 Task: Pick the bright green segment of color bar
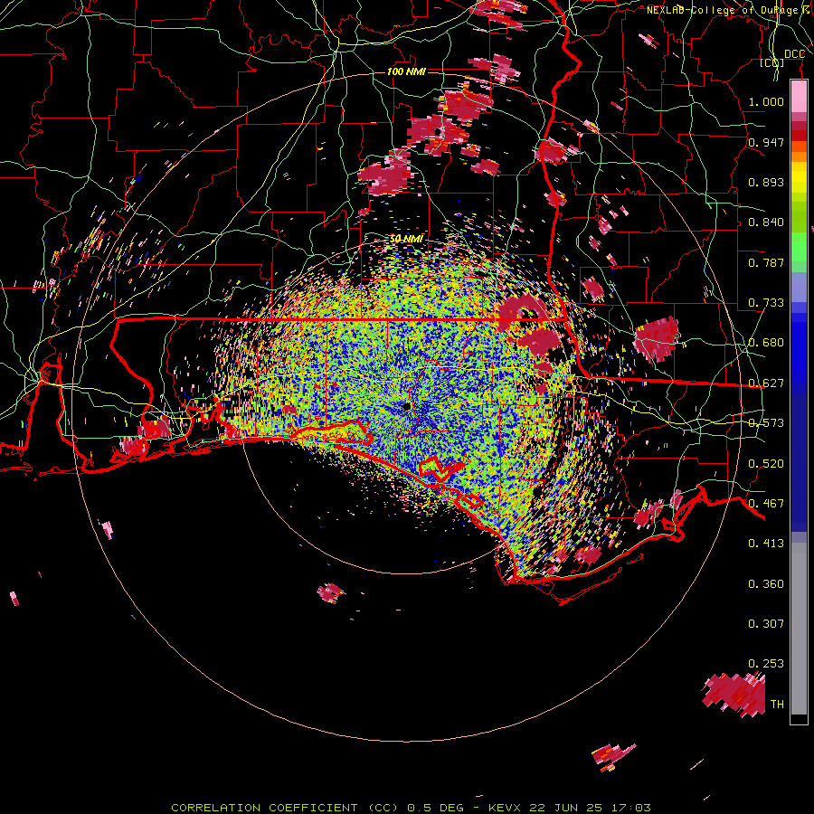tap(799, 247)
